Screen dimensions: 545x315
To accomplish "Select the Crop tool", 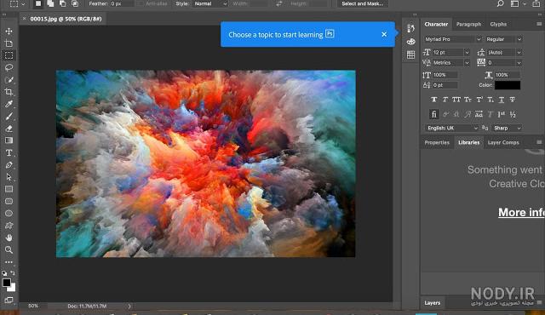I will tap(9, 92).
